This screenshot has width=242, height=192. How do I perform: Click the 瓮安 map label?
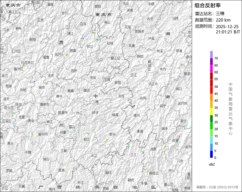point(42,88)
